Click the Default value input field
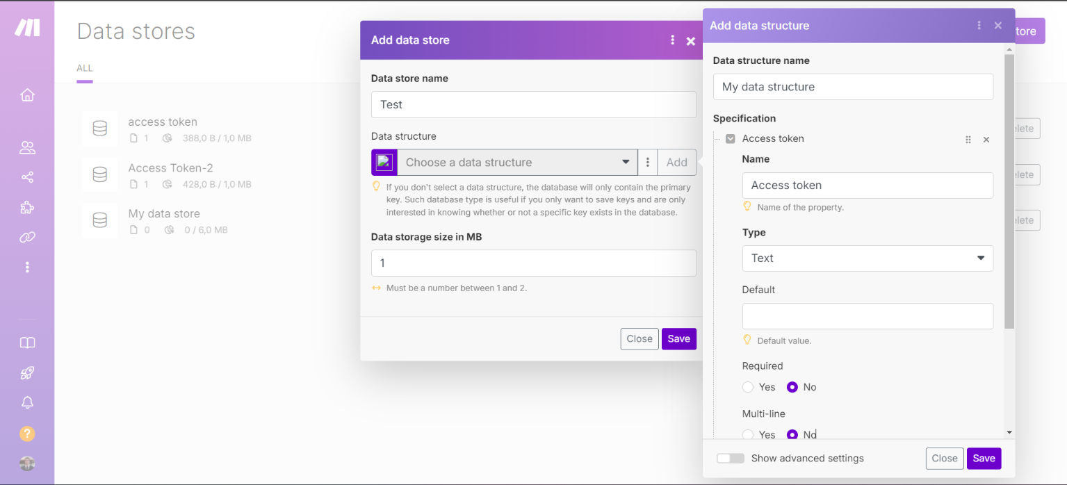The width and height of the screenshot is (1067, 485). pyautogui.click(x=868, y=316)
